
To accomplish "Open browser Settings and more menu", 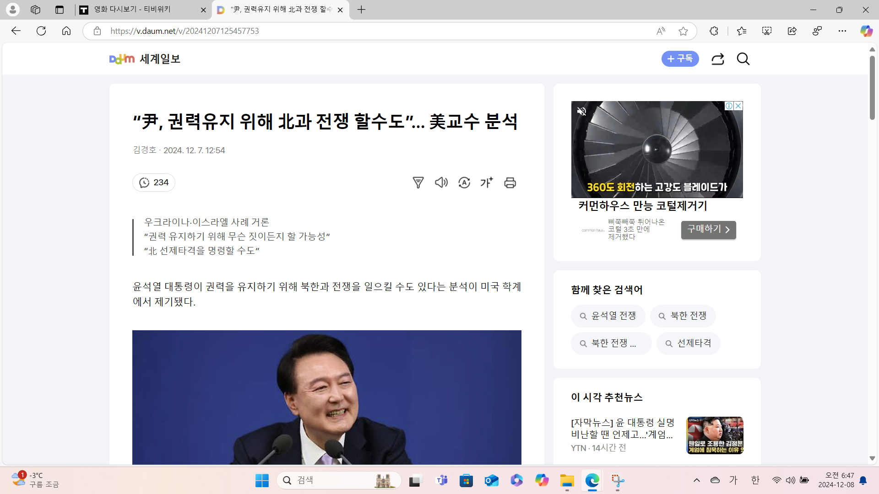I will pyautogui.click(x=842, y=31).
